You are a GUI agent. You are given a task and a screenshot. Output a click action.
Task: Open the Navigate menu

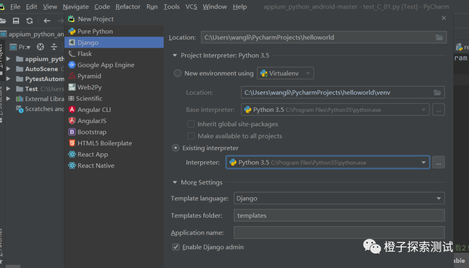coord(76,7)
